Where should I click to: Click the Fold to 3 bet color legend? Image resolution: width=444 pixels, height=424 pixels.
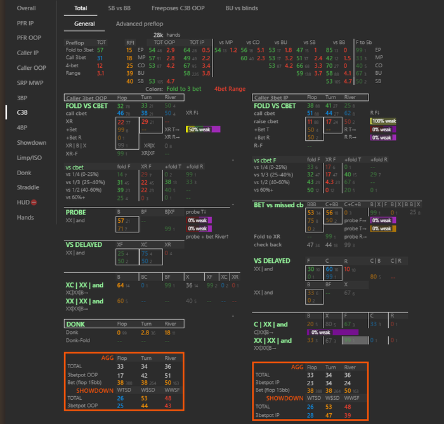pyautogui.click(x=184, y=89)
